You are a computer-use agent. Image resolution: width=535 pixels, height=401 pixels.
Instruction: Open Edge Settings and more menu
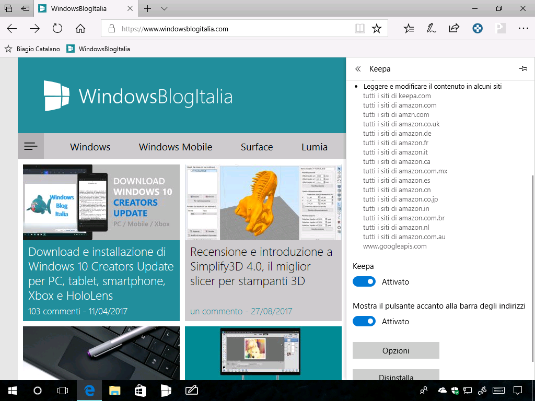[524, 29]
